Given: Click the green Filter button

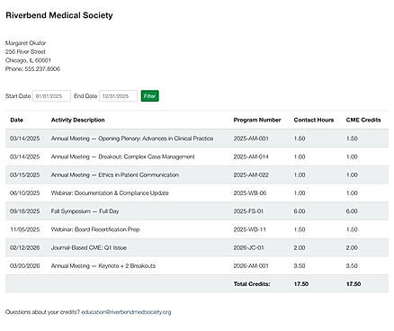Looking at the screenshot, I should coord(149,96).
